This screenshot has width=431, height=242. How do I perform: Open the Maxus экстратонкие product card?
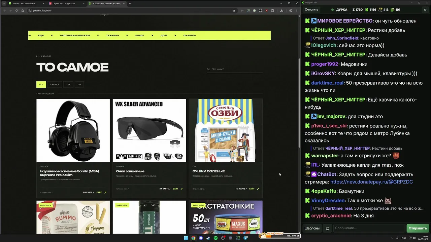[226, 217]
